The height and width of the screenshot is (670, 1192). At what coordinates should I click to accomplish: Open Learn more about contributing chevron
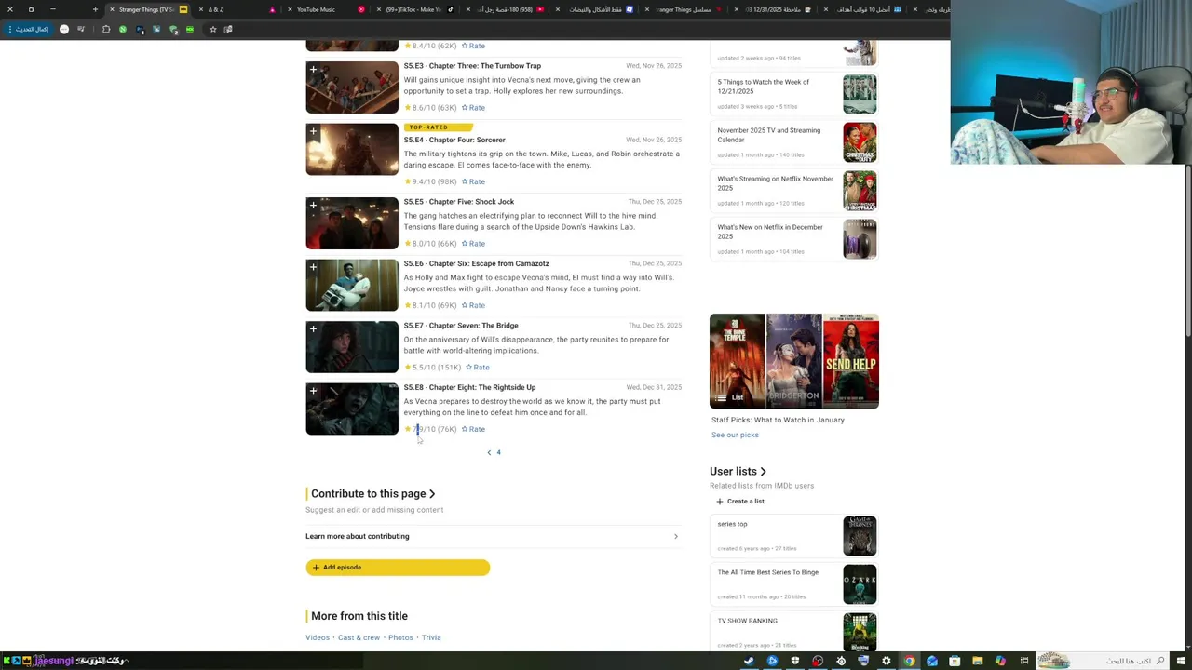[675, 537]
